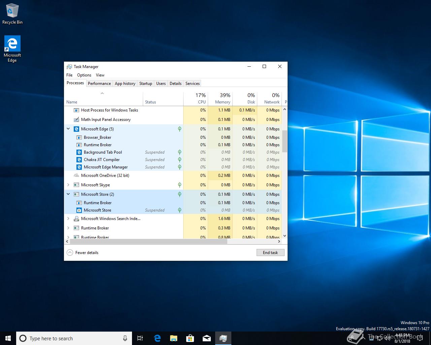This screenshot has width=431, height=345.
Task: Switch to the Performance tab
Action: point(99,84)
